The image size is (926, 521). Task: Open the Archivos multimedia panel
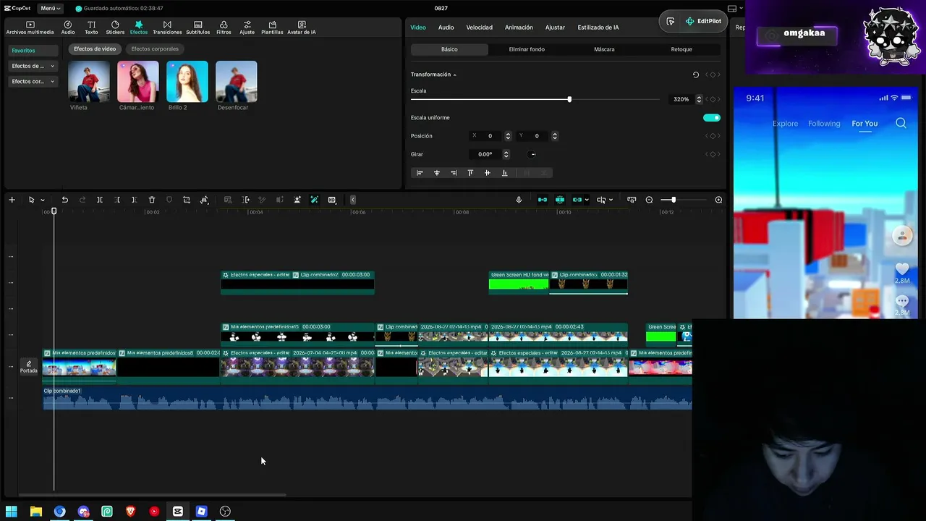click(x=30, y=27)
